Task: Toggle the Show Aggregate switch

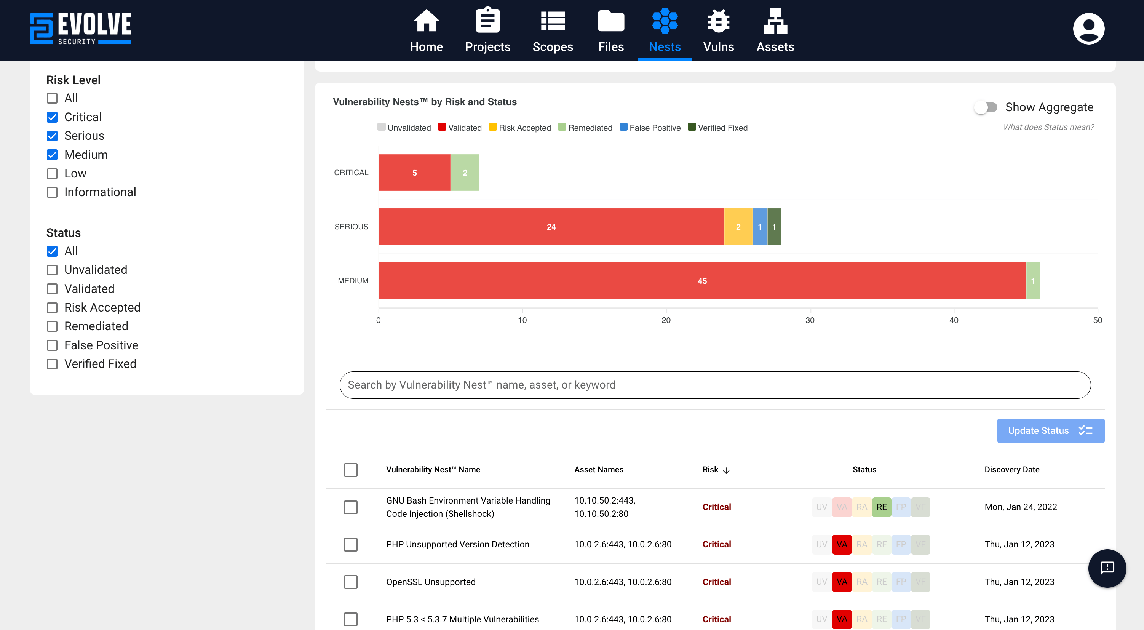Action: (x=986, y=107)
